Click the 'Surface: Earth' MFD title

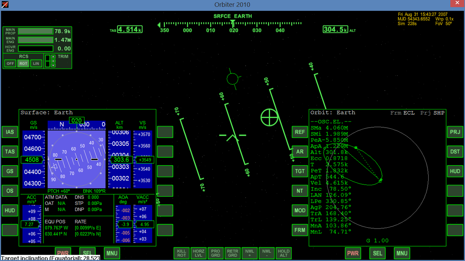(46, 113)
